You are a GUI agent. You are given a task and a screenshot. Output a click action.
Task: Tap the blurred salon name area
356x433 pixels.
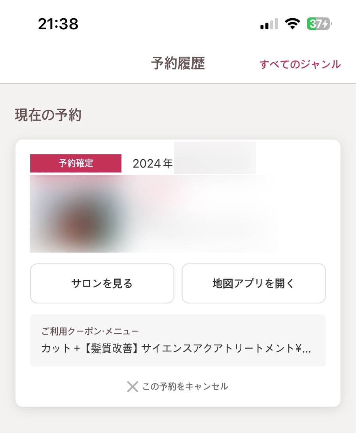click(204, 214)
